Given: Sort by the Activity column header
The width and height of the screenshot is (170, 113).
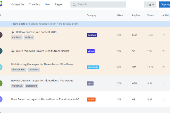Looking at the screenshot, I should [x=166, y=15].
